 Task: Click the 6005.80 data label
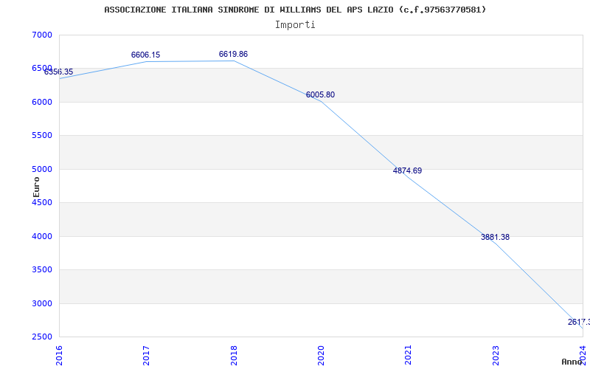pos(320,95)
